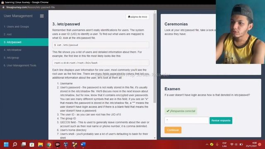Click the address bar lock icon
Screen dimensions: 265x149
click(x=3, y=7)
